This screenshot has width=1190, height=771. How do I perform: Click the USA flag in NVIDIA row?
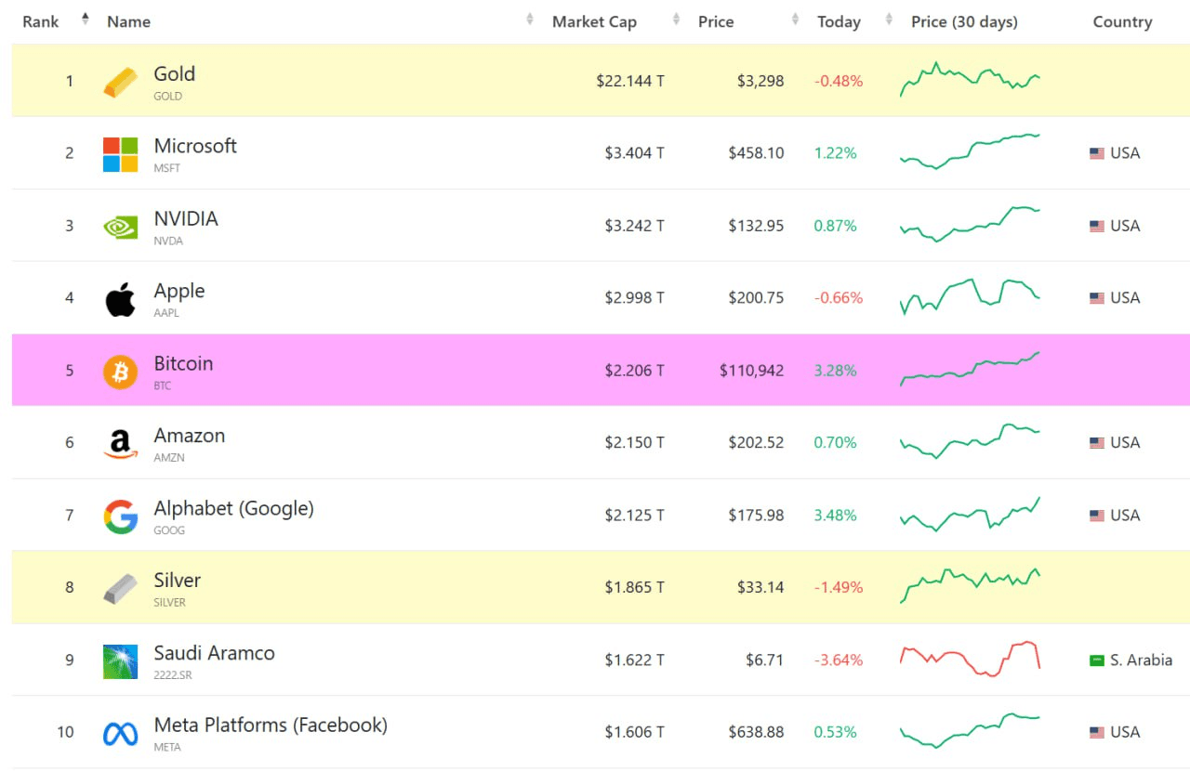1097,226
